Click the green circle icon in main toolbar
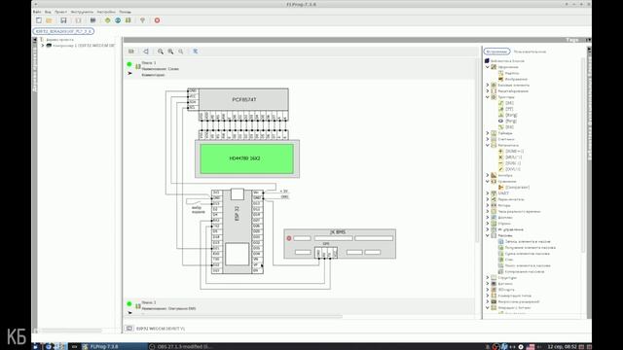The width and height of the screenshot is (623, 350). [x=108, y=20]
